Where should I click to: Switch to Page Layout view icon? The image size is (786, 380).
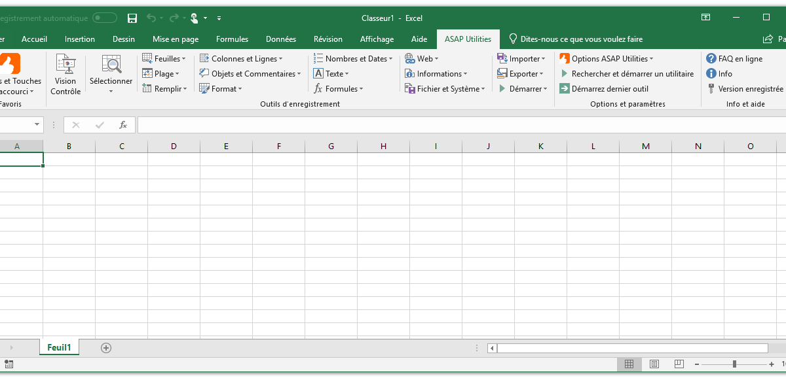[x=654, y=364]
